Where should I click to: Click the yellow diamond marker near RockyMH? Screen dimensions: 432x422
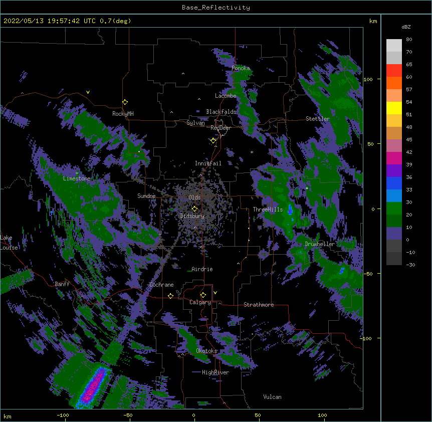click(125, 102)
